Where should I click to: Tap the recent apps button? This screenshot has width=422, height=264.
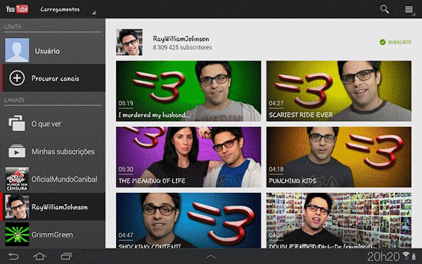pyautogui.click(x=66, y=256)
